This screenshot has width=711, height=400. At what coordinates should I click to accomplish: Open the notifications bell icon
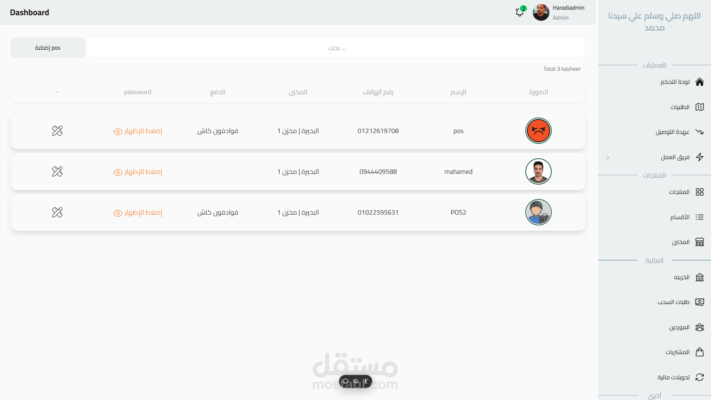pyautogui.click(x=519, y=12)
